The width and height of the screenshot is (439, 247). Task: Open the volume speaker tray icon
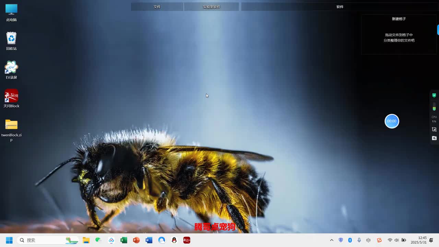397,240
